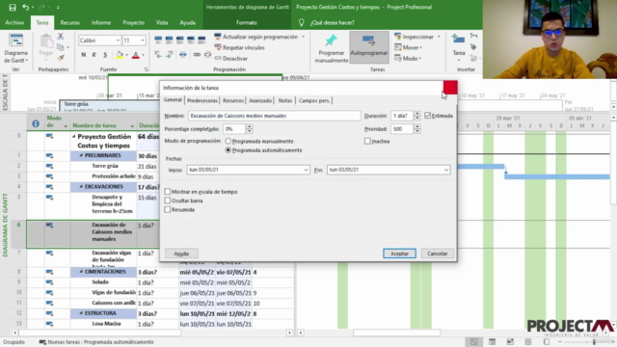
Task: Click Modo task icon
Action: coord(398,58)
